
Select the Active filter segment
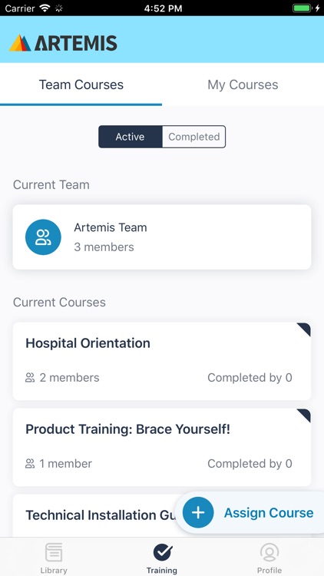point(130,137)
